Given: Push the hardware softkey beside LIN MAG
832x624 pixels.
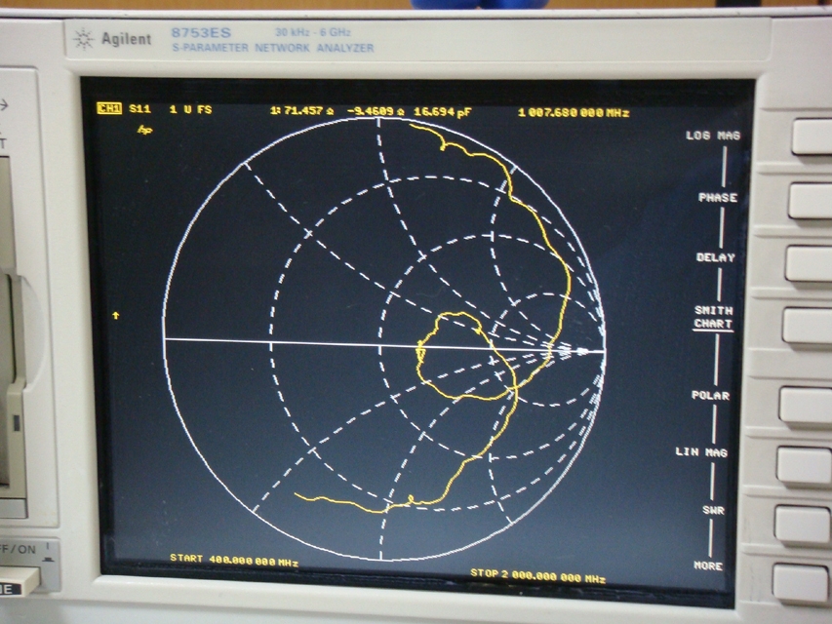Looking at the screenshot, I should (804, 465).
